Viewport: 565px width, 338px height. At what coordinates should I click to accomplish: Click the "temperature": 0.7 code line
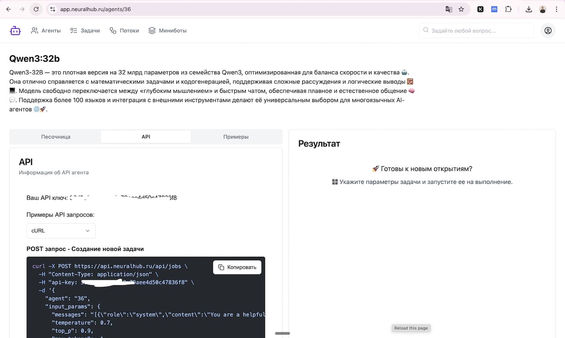[82, 323]
